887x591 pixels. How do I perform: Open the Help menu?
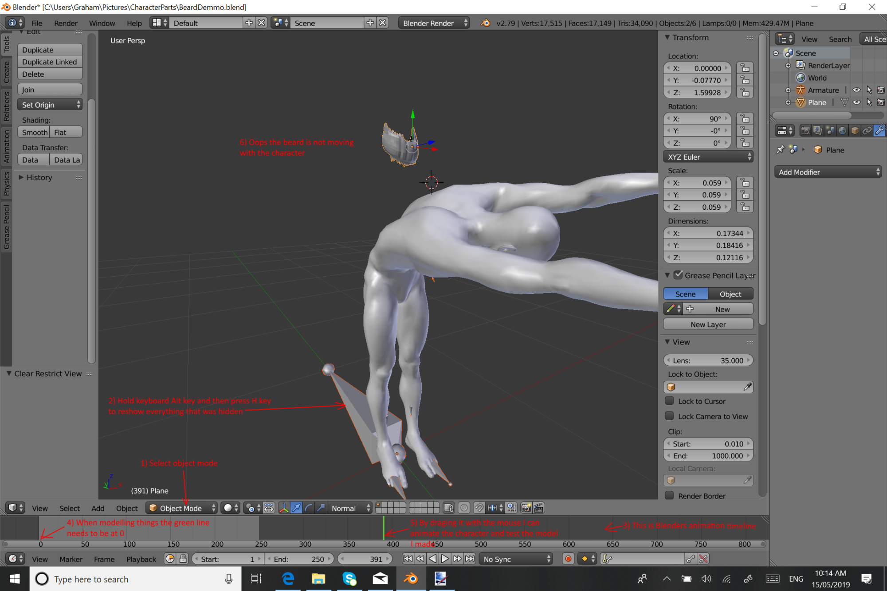pos(134,23)
